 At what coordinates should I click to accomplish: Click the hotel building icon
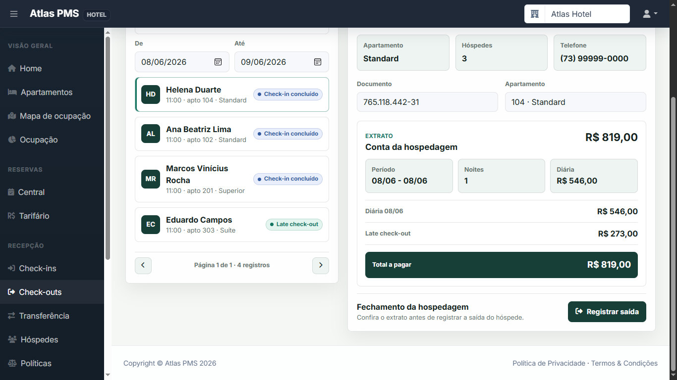pos(535,14)
